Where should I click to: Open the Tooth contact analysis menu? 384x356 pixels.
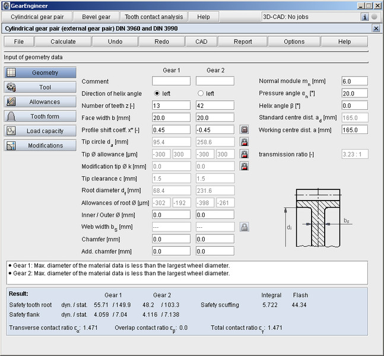(155, 17)
